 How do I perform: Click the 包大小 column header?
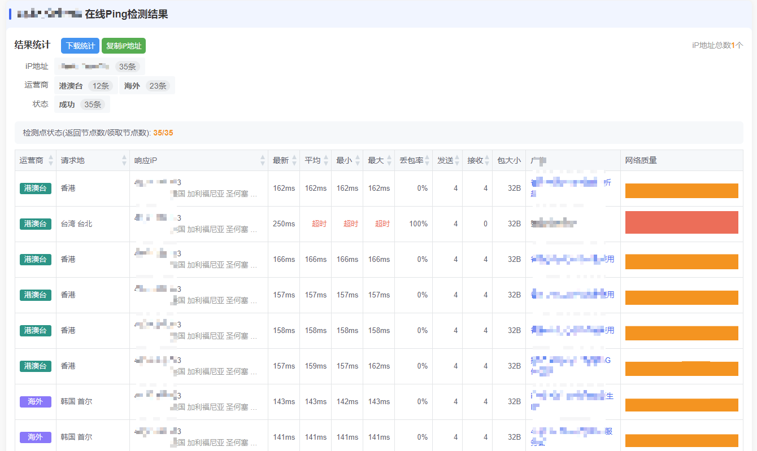509,160
